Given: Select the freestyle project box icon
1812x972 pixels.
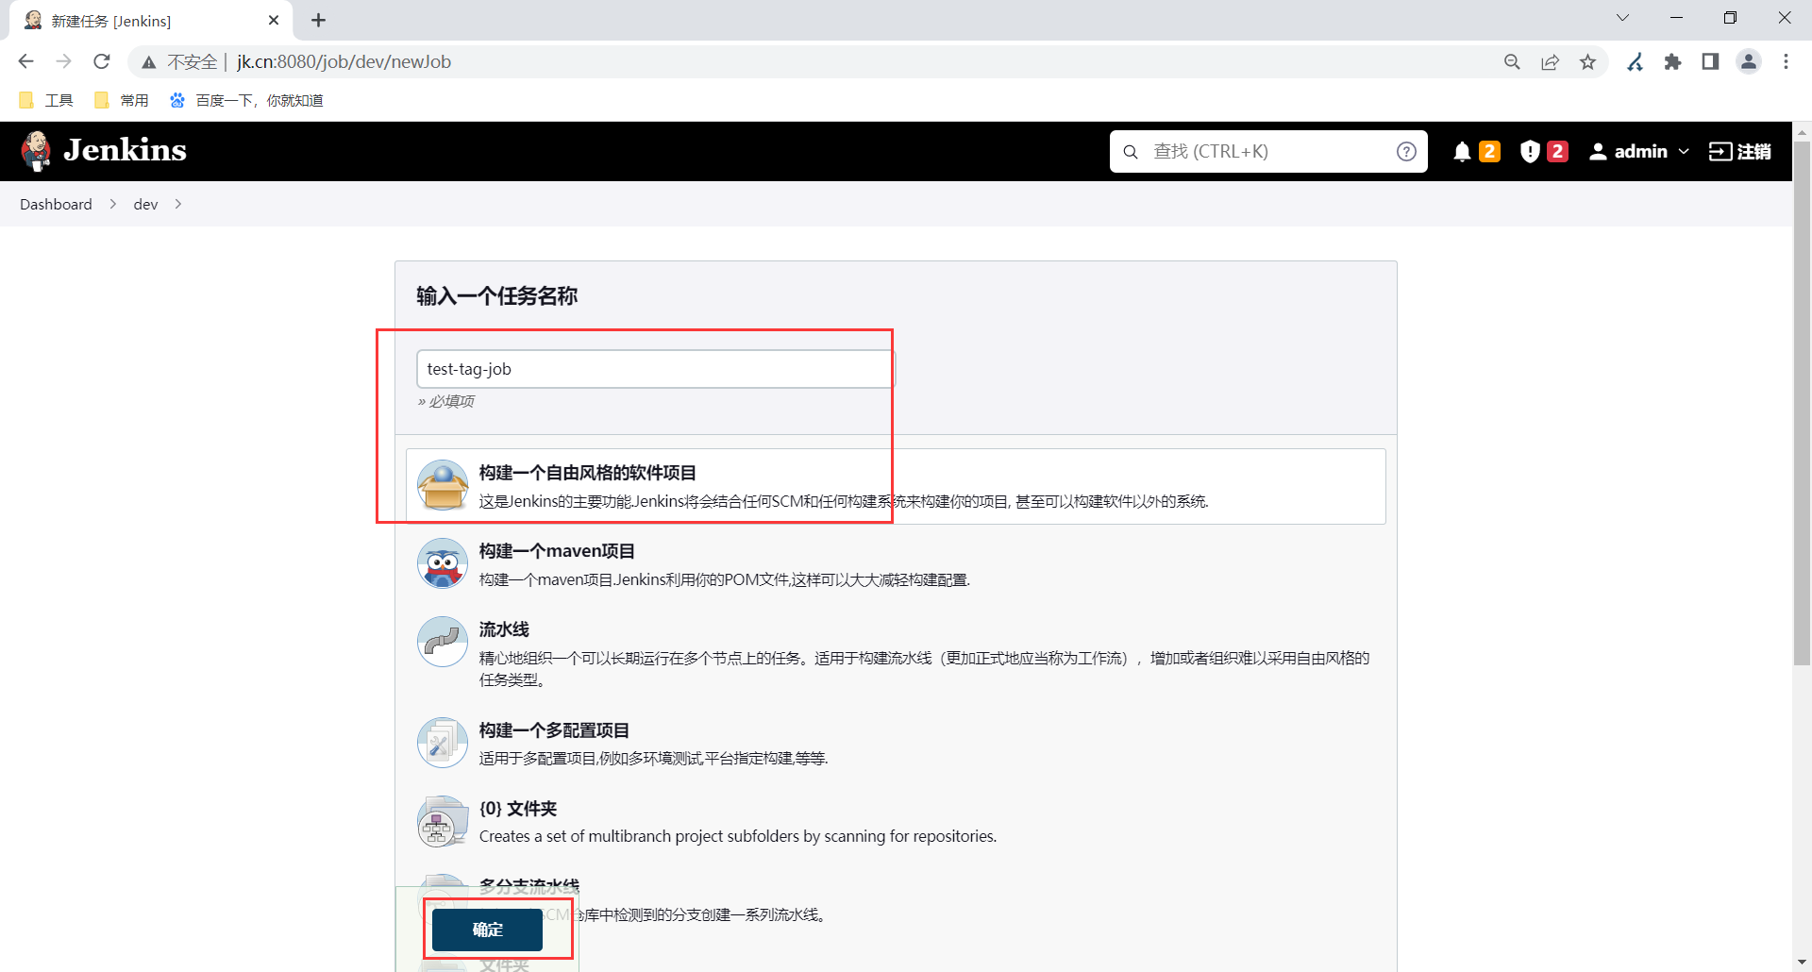Looking at the screenshot, I should tap(443, 485).
